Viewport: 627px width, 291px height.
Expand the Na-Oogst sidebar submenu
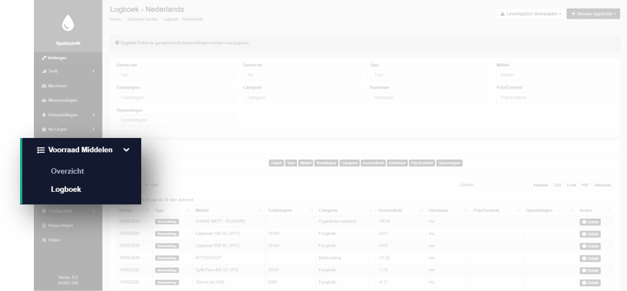(94, 130)
